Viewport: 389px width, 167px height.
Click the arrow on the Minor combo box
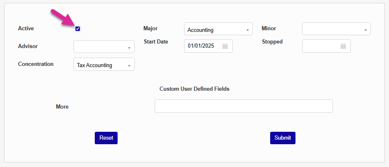(x=366, y=30)
